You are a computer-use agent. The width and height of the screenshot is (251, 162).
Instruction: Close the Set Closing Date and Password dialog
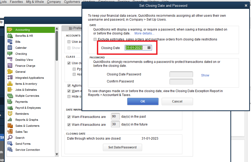[x=246, y=5]
